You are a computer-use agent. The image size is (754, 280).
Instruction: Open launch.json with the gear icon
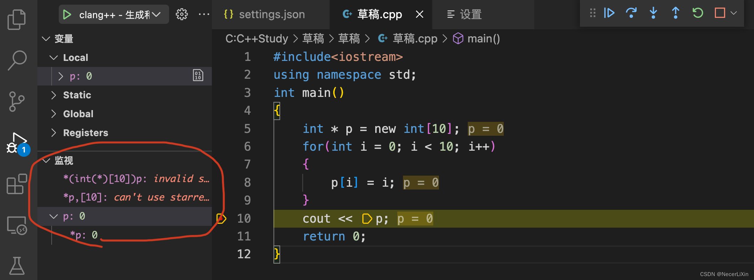pos(182,14)
